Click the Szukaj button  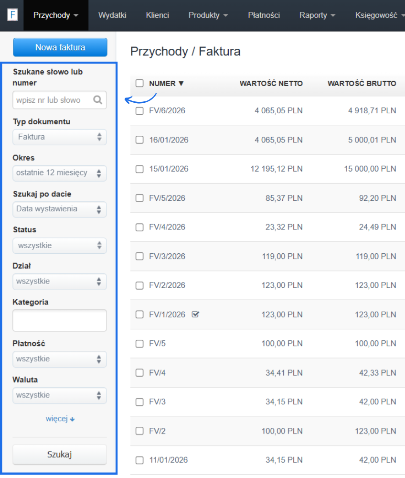coord(59,454)
